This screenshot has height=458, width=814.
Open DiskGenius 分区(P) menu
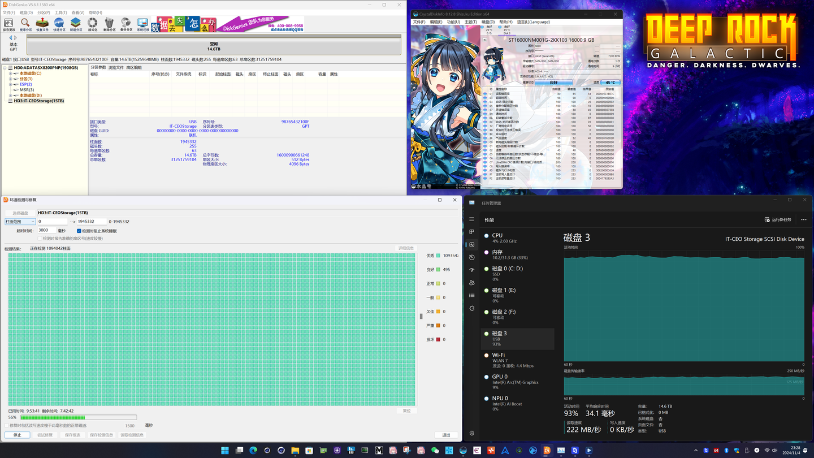pos(44,12)
